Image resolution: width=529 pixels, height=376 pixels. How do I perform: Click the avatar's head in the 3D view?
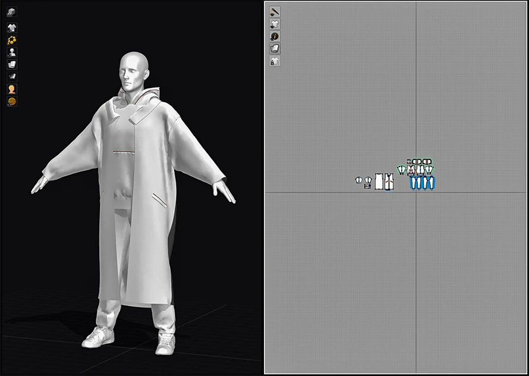[x=134, y=71]
